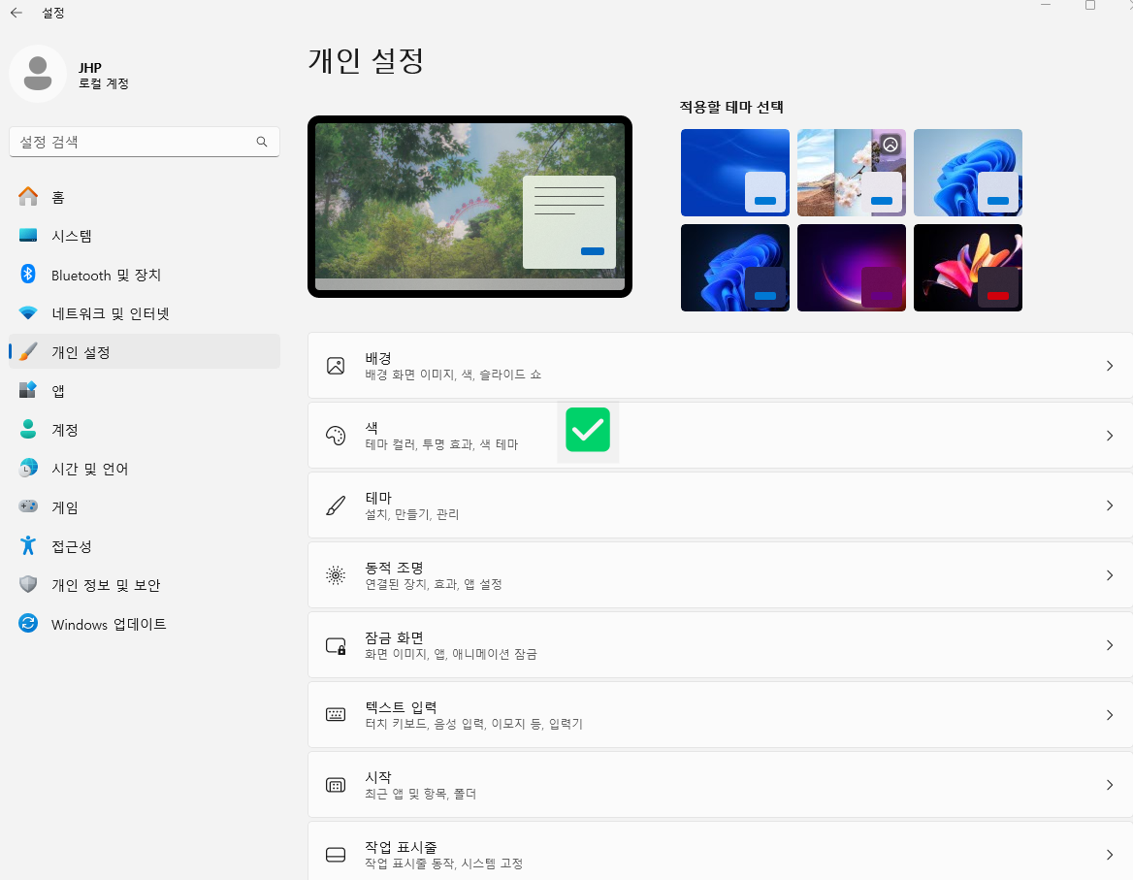1133x880 pixels.
Task: Open 네트워크 및 인터넷 category
Action: (x=145, y=312)
